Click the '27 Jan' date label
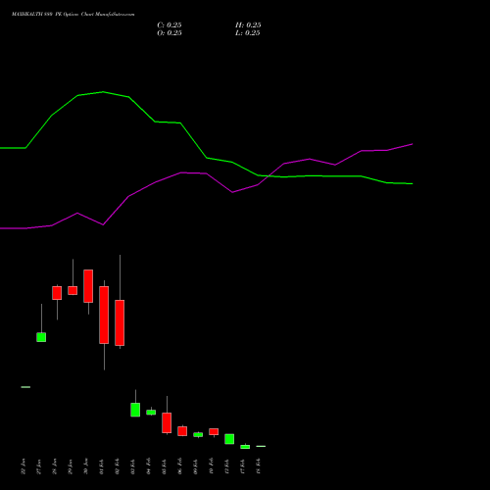The image size is (490, 490). (x=38, y=466)
